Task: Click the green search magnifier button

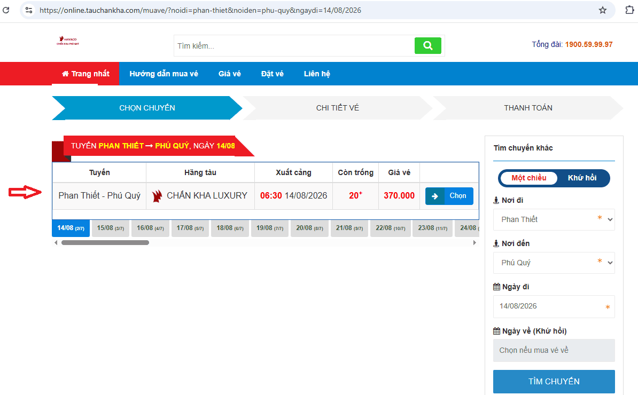Action: click(427, 45)
